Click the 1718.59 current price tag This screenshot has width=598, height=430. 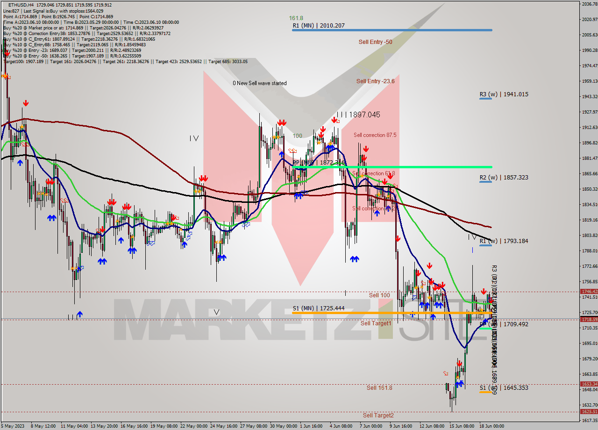pyautogui.click(x=589, y=319)
